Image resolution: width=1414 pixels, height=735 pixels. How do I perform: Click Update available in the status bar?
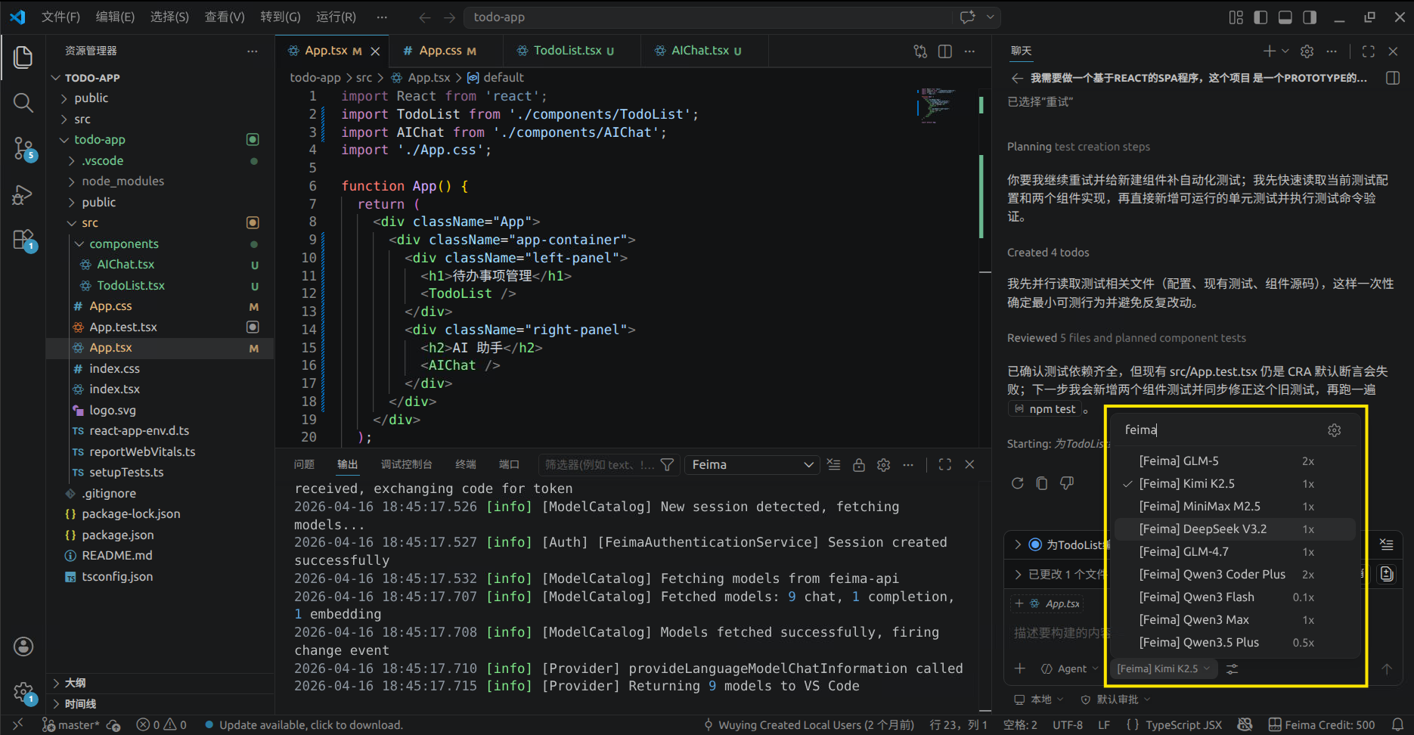coord(304,725)
